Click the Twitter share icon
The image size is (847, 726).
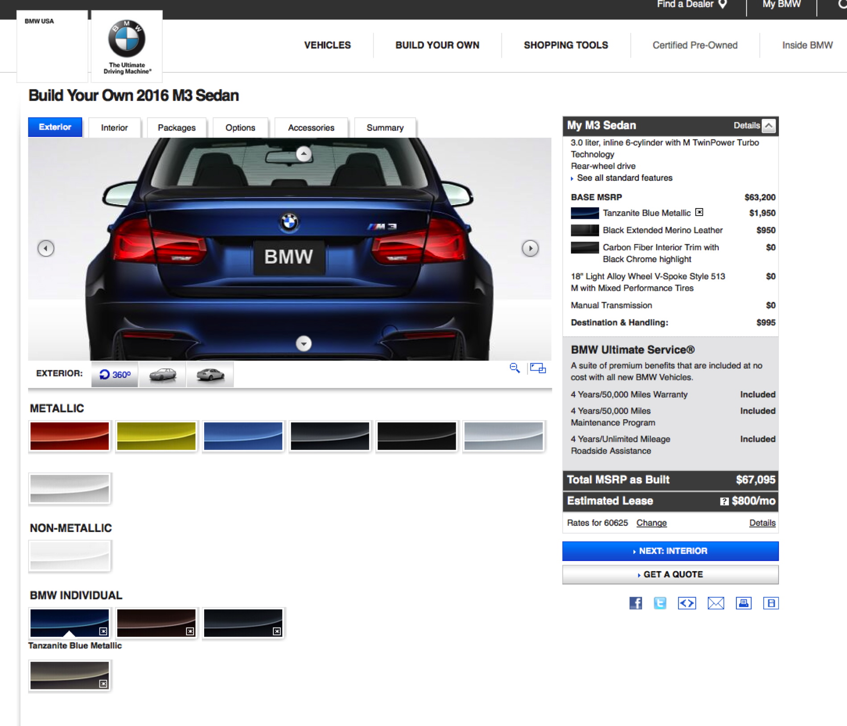click(660, 603)
